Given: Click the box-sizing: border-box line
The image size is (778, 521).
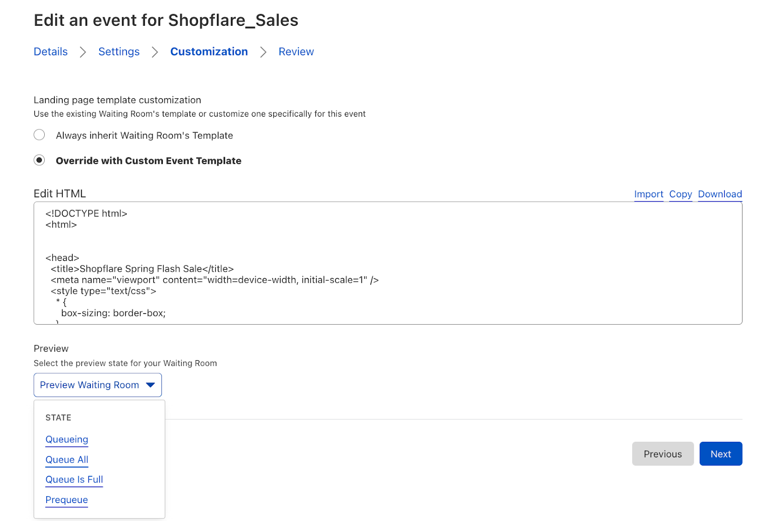Looking at the screenshot, I should (113, 313).
